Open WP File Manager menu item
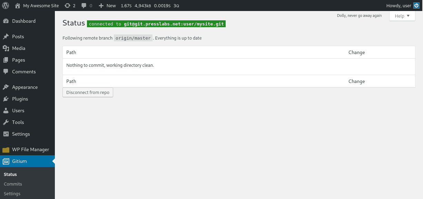Screen dimensions: 423x199 coord(27,149)
